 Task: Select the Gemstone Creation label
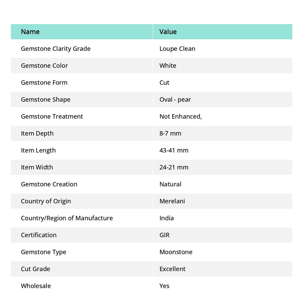coord(49,184)
